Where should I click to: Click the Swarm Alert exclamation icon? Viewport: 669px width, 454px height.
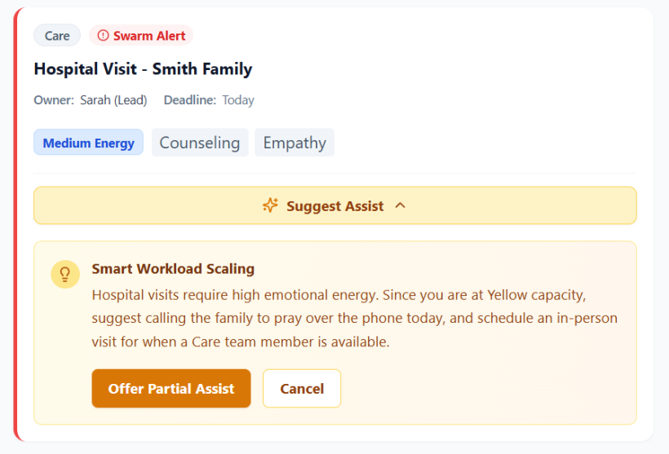(x=104, y=35)
